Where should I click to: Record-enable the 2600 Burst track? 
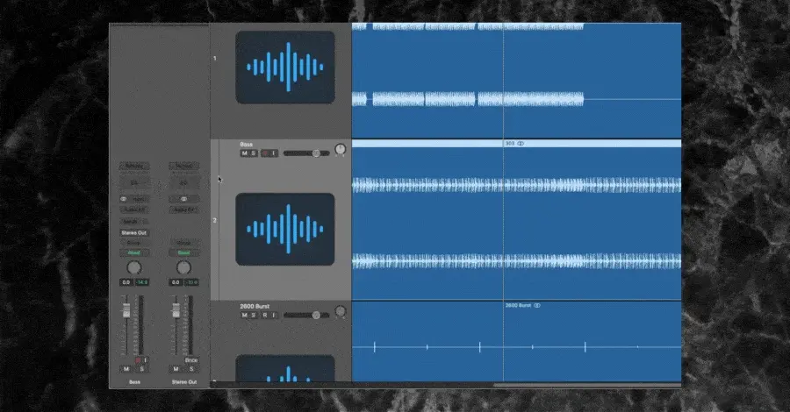[264, 315]
